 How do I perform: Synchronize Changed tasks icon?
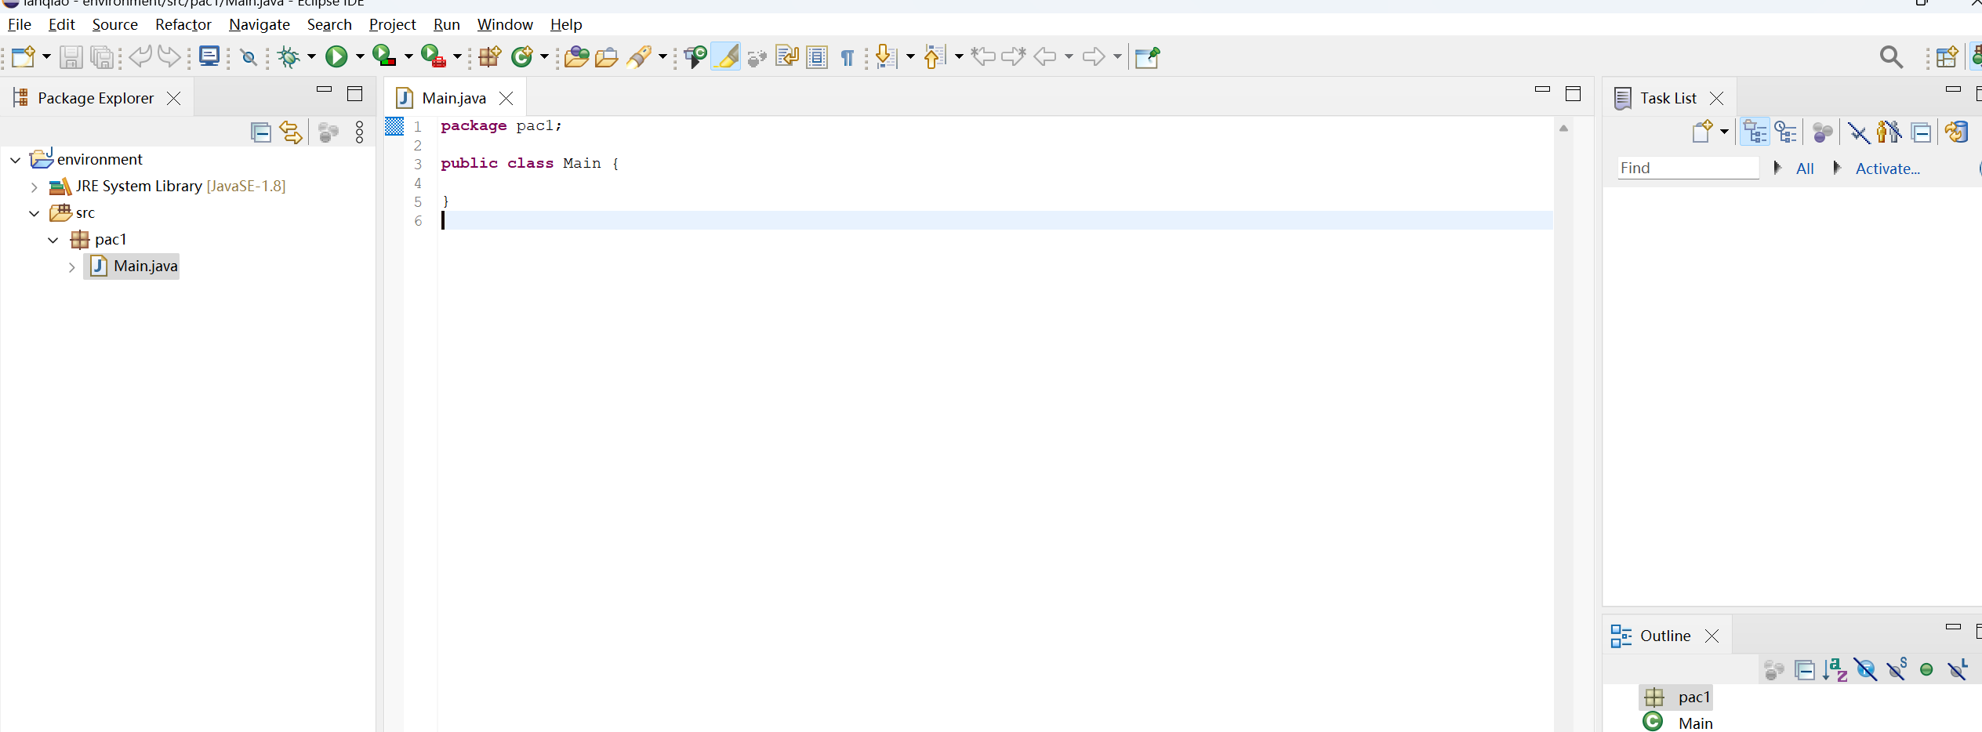[1957, 132]
